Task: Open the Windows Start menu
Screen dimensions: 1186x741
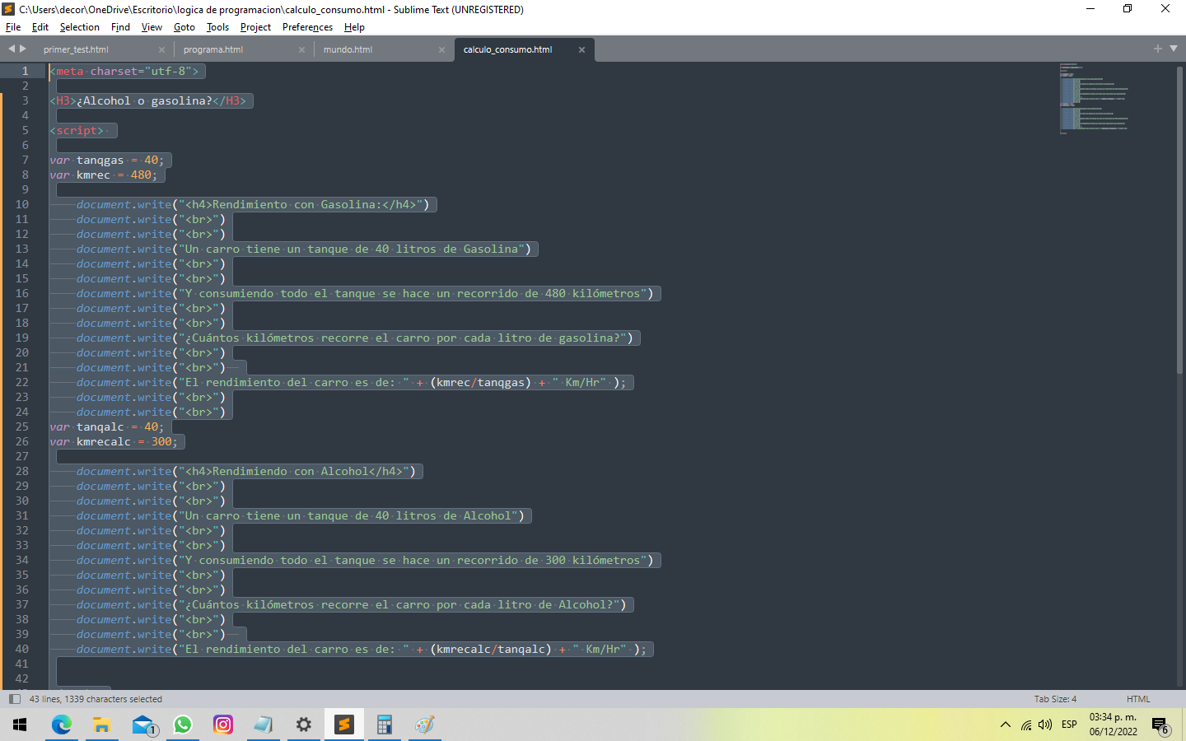Action: (x=20, y=725)
